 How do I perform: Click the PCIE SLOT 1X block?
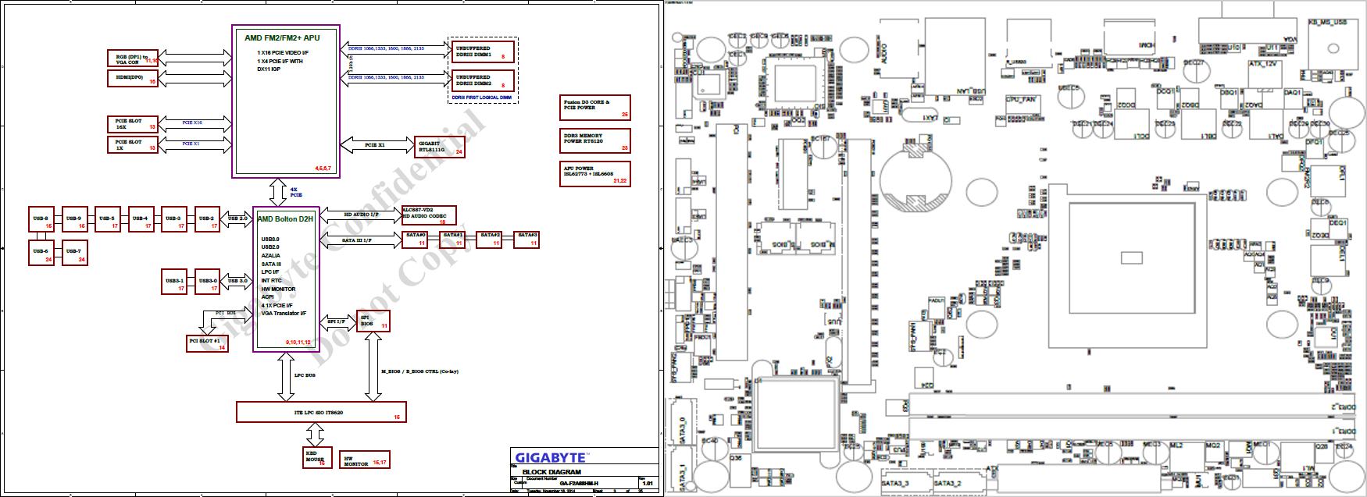pyautogui.click(x=133, y=145)
